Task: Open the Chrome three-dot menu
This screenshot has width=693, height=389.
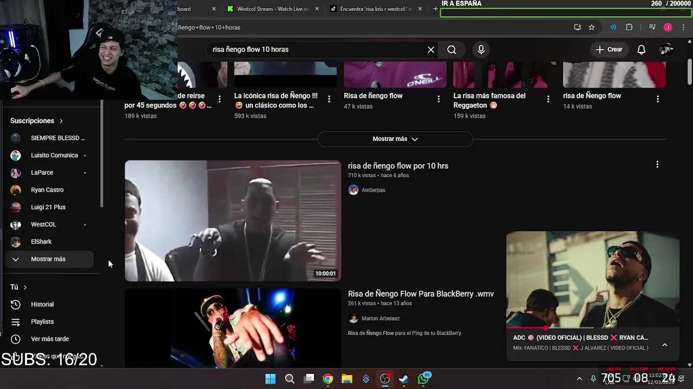Action: pyautogui.click(x=683, y=27)
